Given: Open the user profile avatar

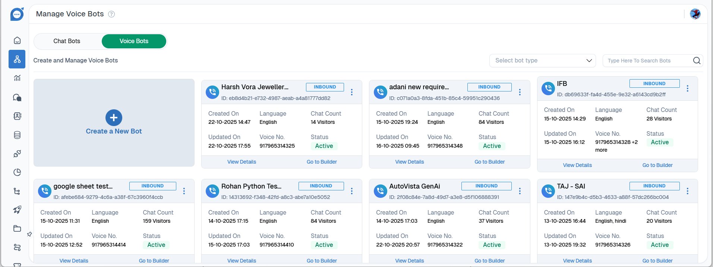Looking at the screenshot, I should click(x=695, y=14).
